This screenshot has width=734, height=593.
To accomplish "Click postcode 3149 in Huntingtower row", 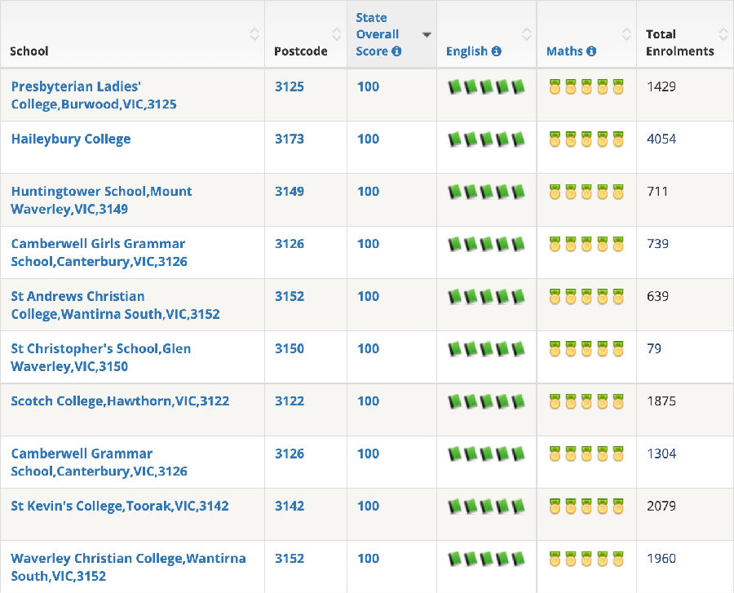I will click(x=290, y=192).
